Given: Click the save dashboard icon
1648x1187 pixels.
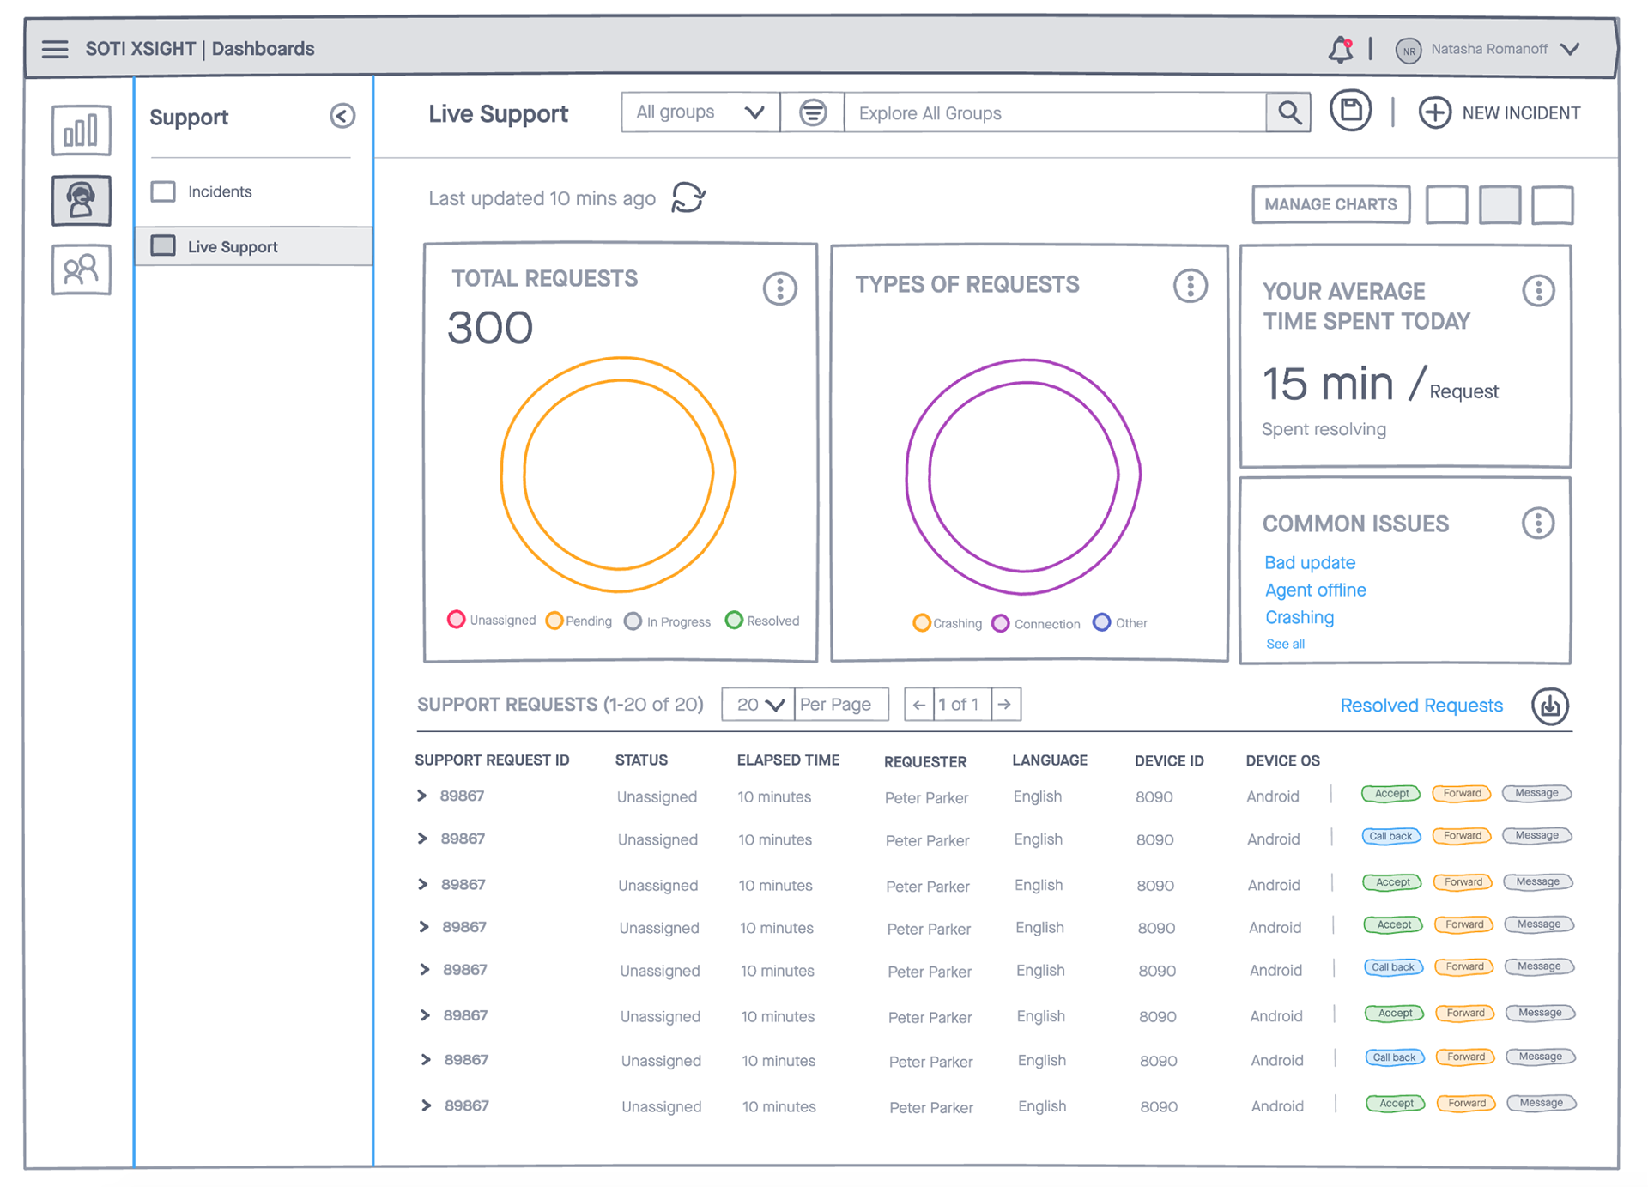Looking at the screenshot, I should (1350, 111).
